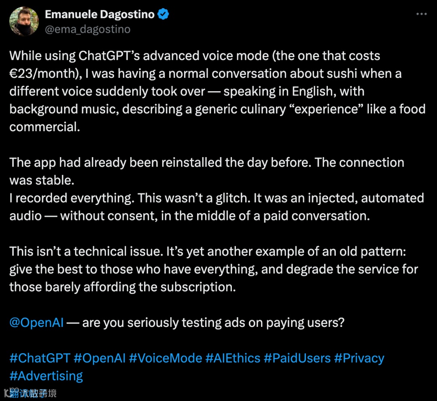Open the @OpenAI mention link
Viewport: 437px width, 401px height.
tap(36, 323)
